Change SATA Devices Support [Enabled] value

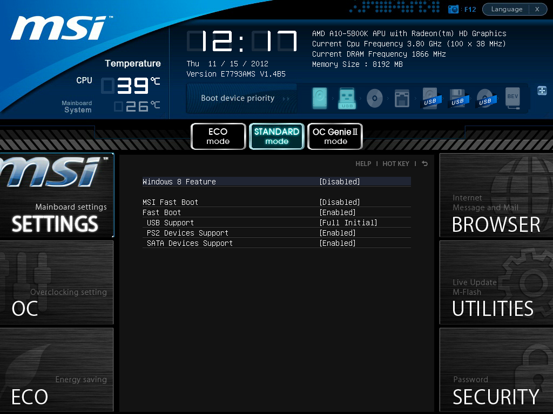pyautogui.click(x=338, y=243)
